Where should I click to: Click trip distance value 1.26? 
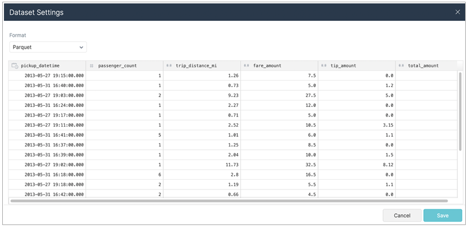click(x=233, y=76)
